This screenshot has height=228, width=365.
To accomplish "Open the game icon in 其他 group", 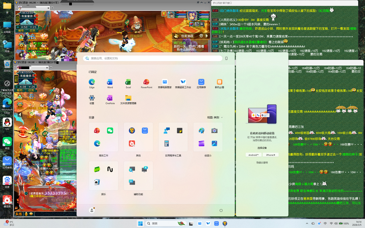I will [x=132, y=130].
